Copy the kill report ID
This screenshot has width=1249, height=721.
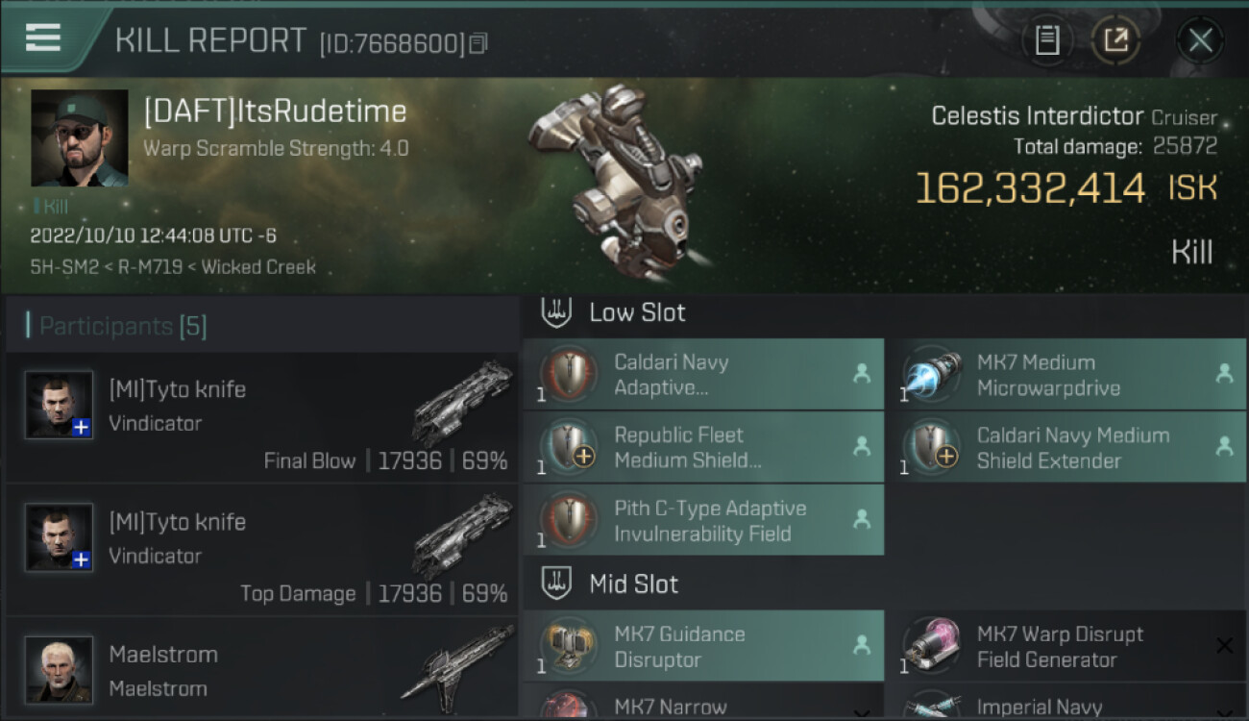[x=478, y=43]
